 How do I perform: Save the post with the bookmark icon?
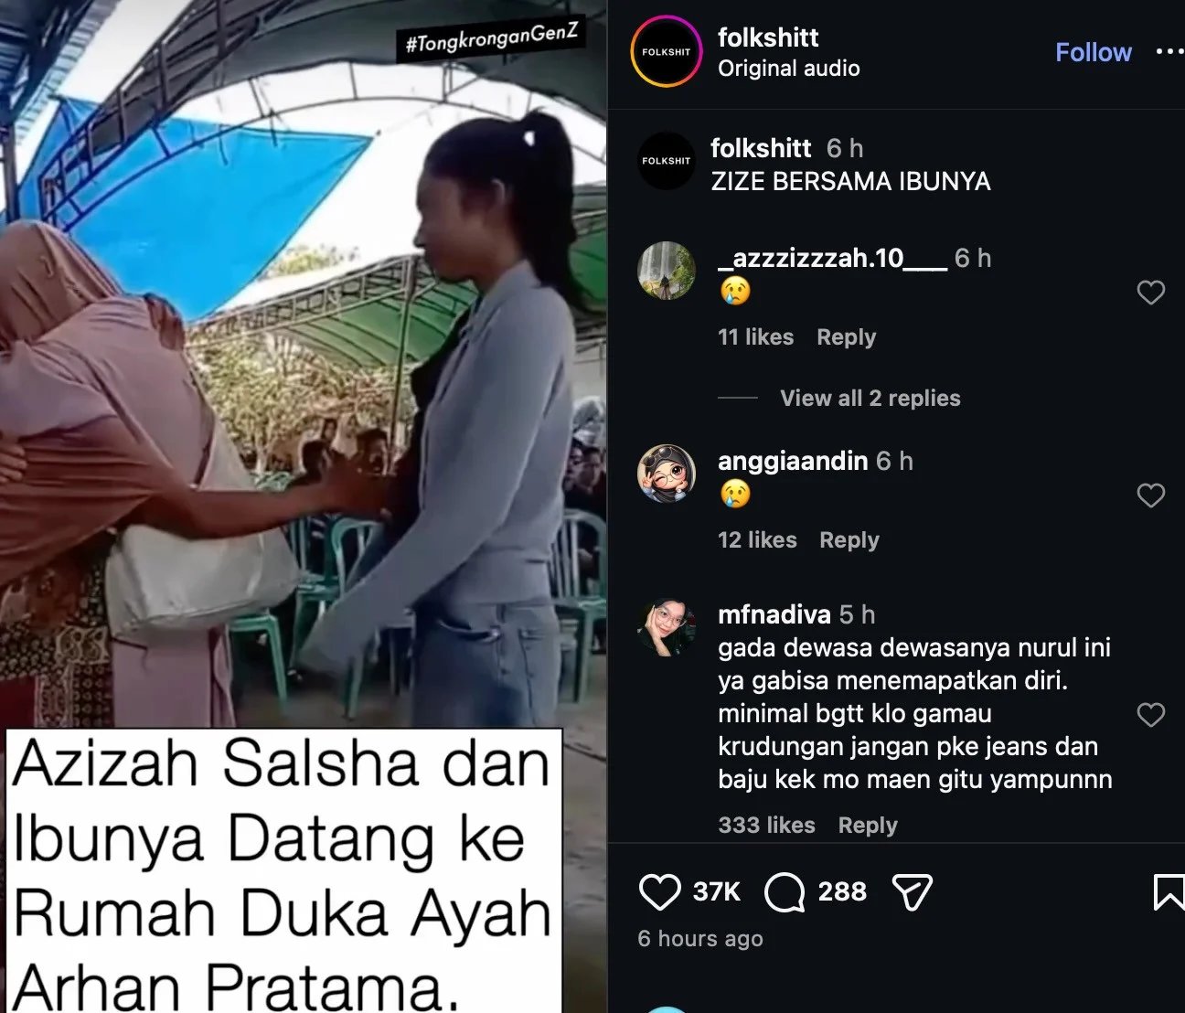click(1168, 892)
